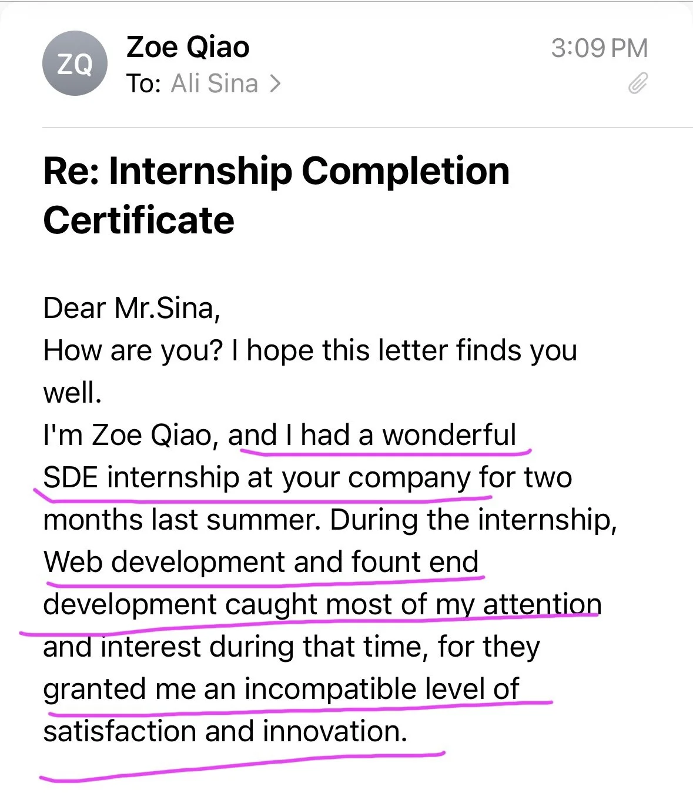Click the sentence "How are you?"
Image resolution: width=693 pixels, height=793 pixels.
(x=133, y=351)
